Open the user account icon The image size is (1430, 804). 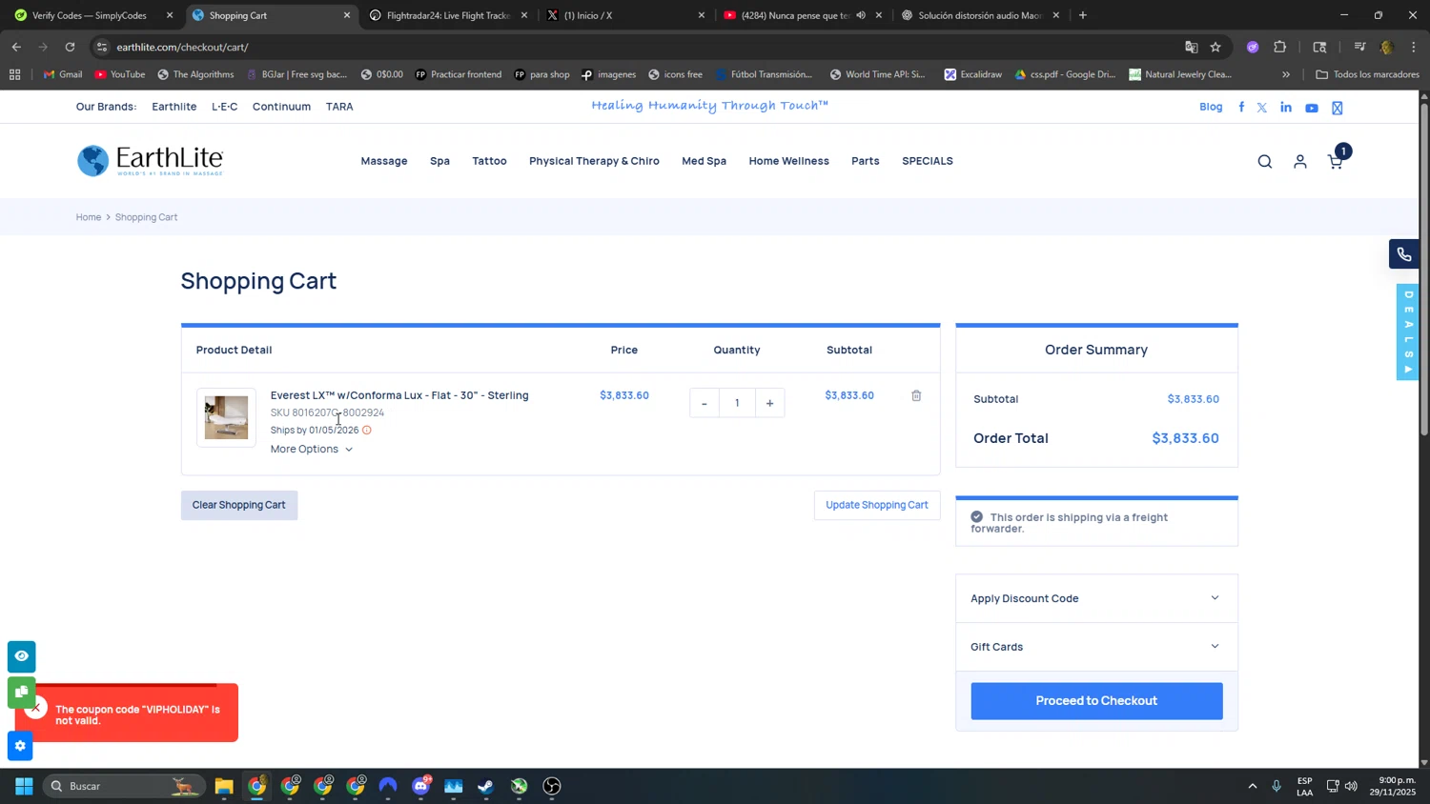tap(1300, 162)
